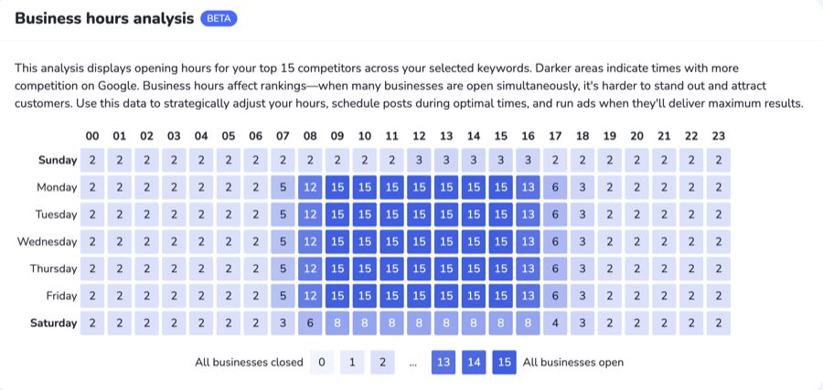
Task: Click the Monday 07 cell showing 5
Action: coord(283,187)
